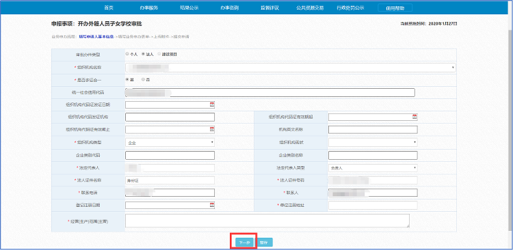The width and height of the screenshot is (513, 250).
Task: Click the 组织机构代码证有效期止 date field
Action: pos(170,129)
